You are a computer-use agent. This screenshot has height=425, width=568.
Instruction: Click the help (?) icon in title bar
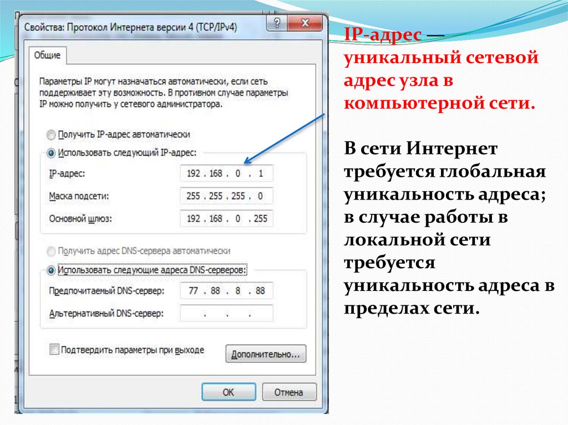276,23
